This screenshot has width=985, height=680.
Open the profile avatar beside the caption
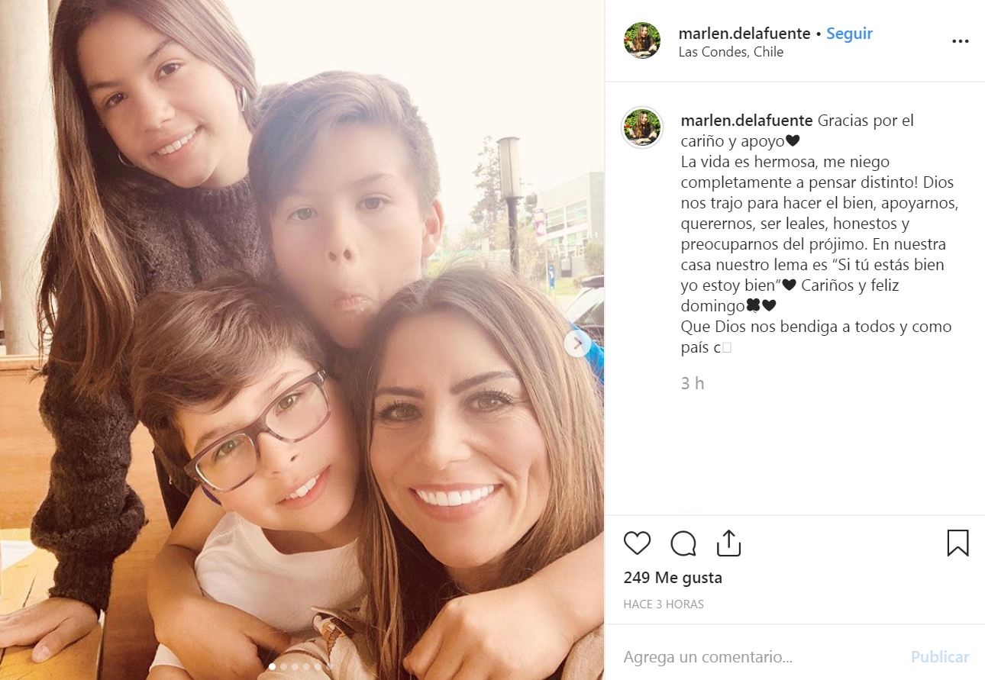[641, 127]
